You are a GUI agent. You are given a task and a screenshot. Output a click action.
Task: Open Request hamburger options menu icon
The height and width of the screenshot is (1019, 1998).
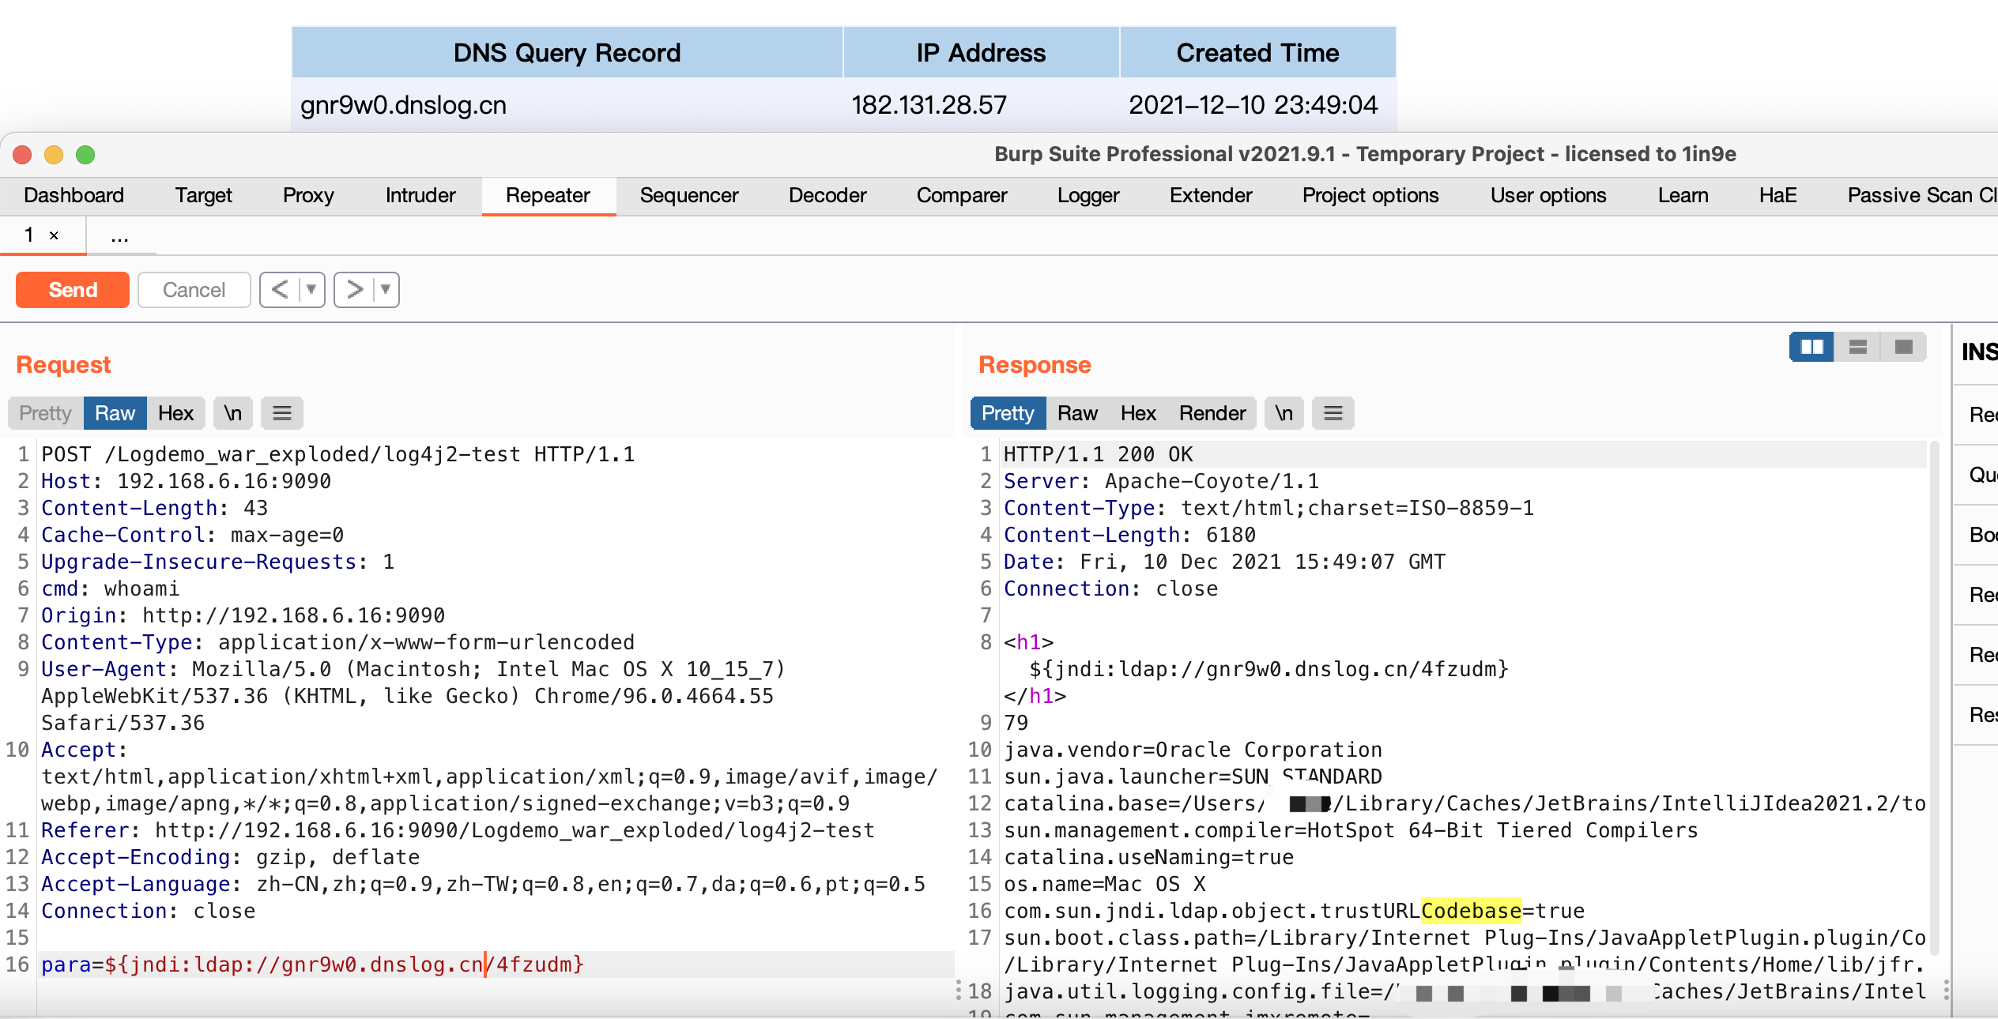282,413
